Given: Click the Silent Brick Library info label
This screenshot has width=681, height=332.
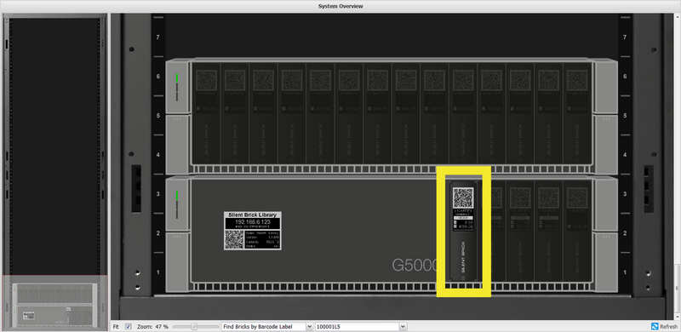Looking at the screenshot, I should 252,231.
